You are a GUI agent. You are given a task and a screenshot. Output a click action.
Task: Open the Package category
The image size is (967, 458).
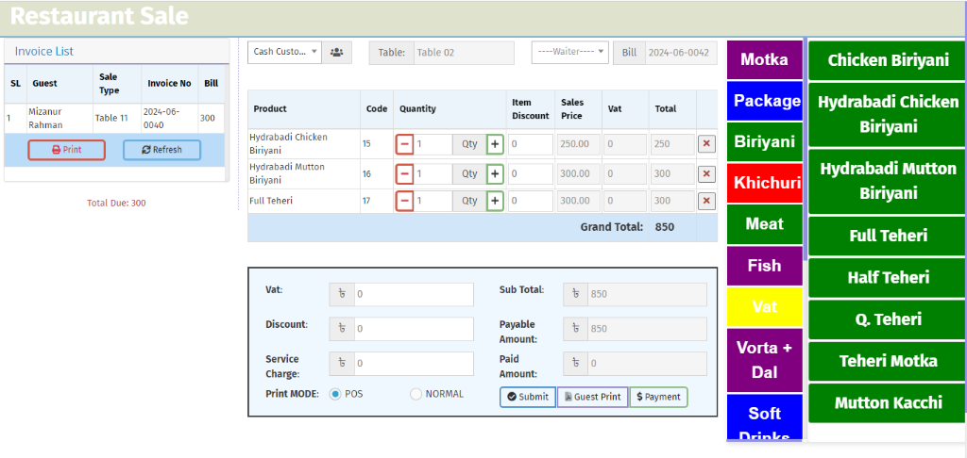pos(765,101)
